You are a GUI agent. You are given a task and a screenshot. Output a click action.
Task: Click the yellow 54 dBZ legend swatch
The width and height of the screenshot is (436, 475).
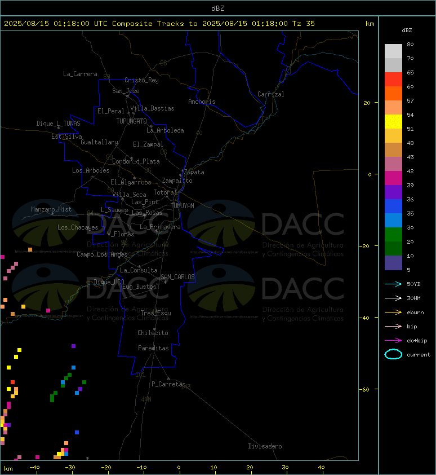click(393, 122)
